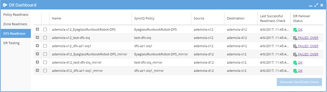327x92 pixels.
Task: Check the box for ademola-s12_EyeglassRunbookRobot-DFS
Action: coord(45,29)
